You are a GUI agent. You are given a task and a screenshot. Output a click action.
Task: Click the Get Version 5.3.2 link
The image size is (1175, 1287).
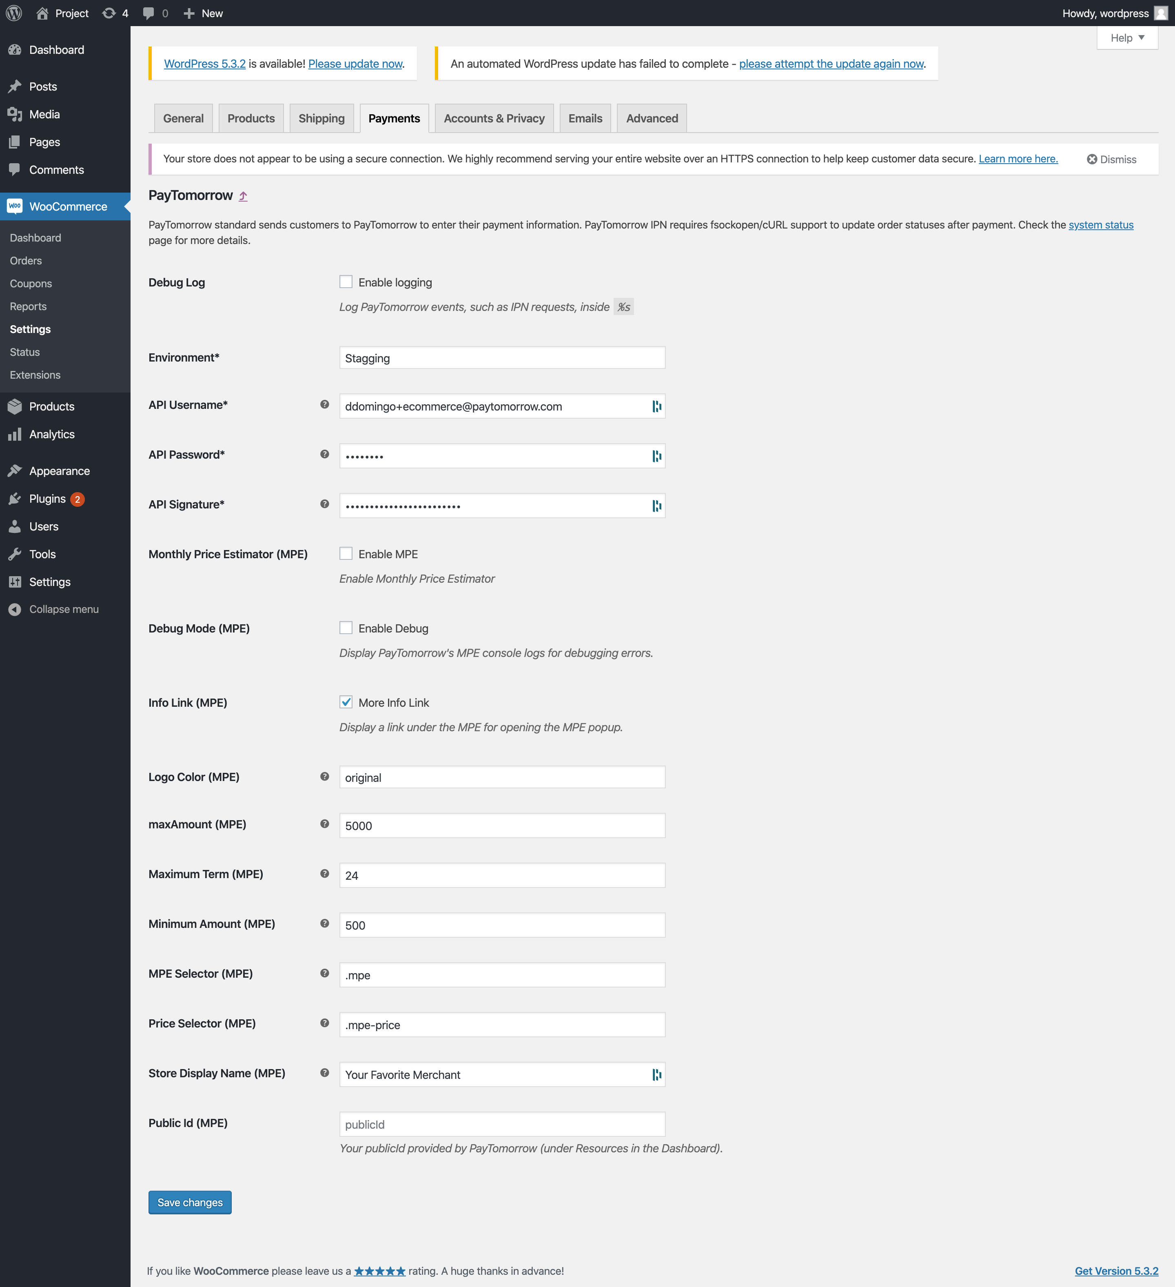[x=1116, y=1270]
